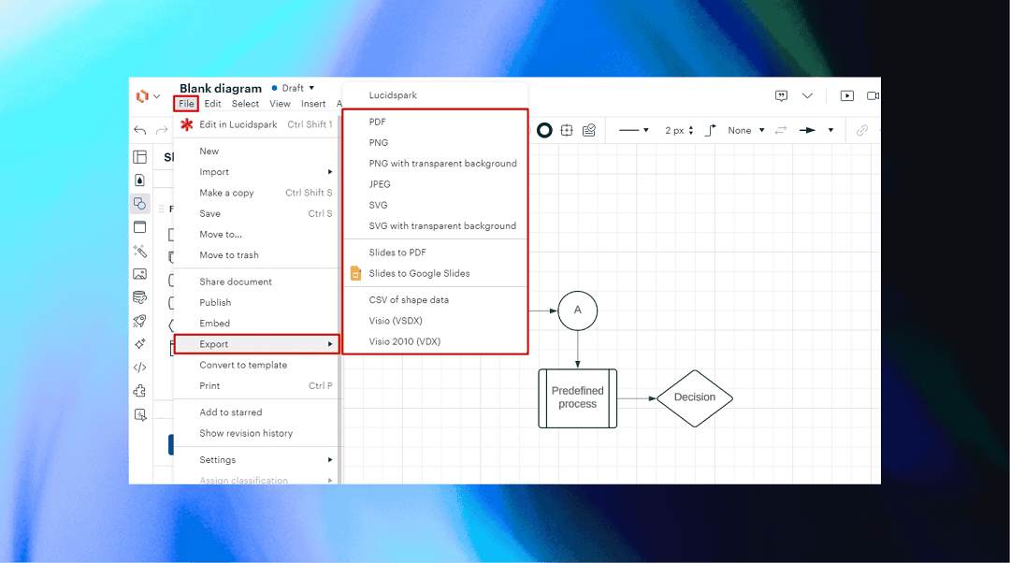Click Save in the File menu
This screenshot has width=1010, height=563.
(257, 214)
